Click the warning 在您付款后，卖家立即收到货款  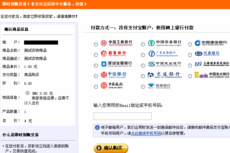[x=39, y=17]
